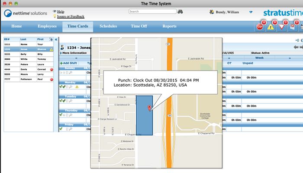
Task: Toggle the green checkmark in Friday row
Action: pyautogui.click(x=61, y=129)
